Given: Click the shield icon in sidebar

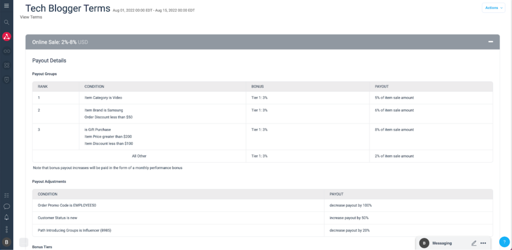Looking at the screenshot, I should click(x=6, y=79).
